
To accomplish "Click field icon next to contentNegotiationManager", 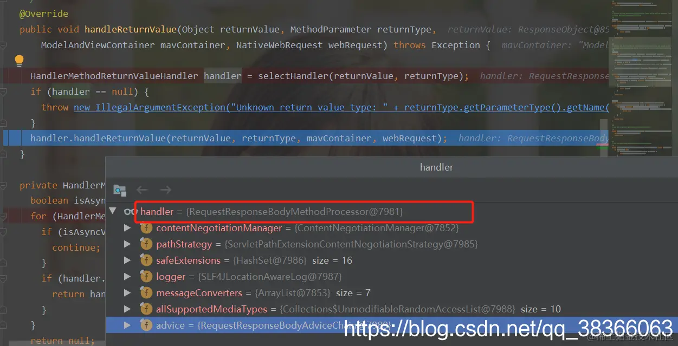I will pyautogui.click(x=146, y=228).
